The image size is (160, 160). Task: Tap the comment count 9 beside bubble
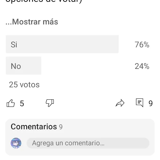pos(151,103)
